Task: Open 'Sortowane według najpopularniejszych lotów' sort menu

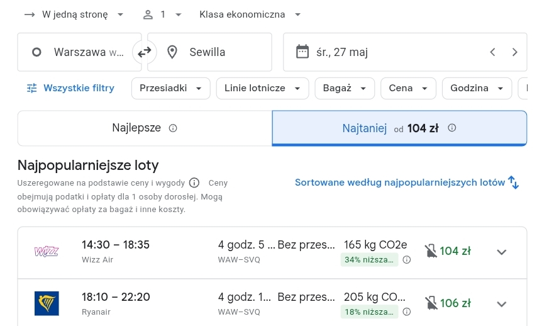Action: [x=407, y=183]
